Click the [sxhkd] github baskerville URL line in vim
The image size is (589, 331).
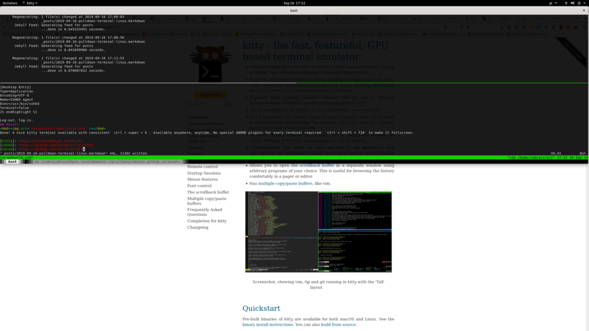click(x=47, y=145)
